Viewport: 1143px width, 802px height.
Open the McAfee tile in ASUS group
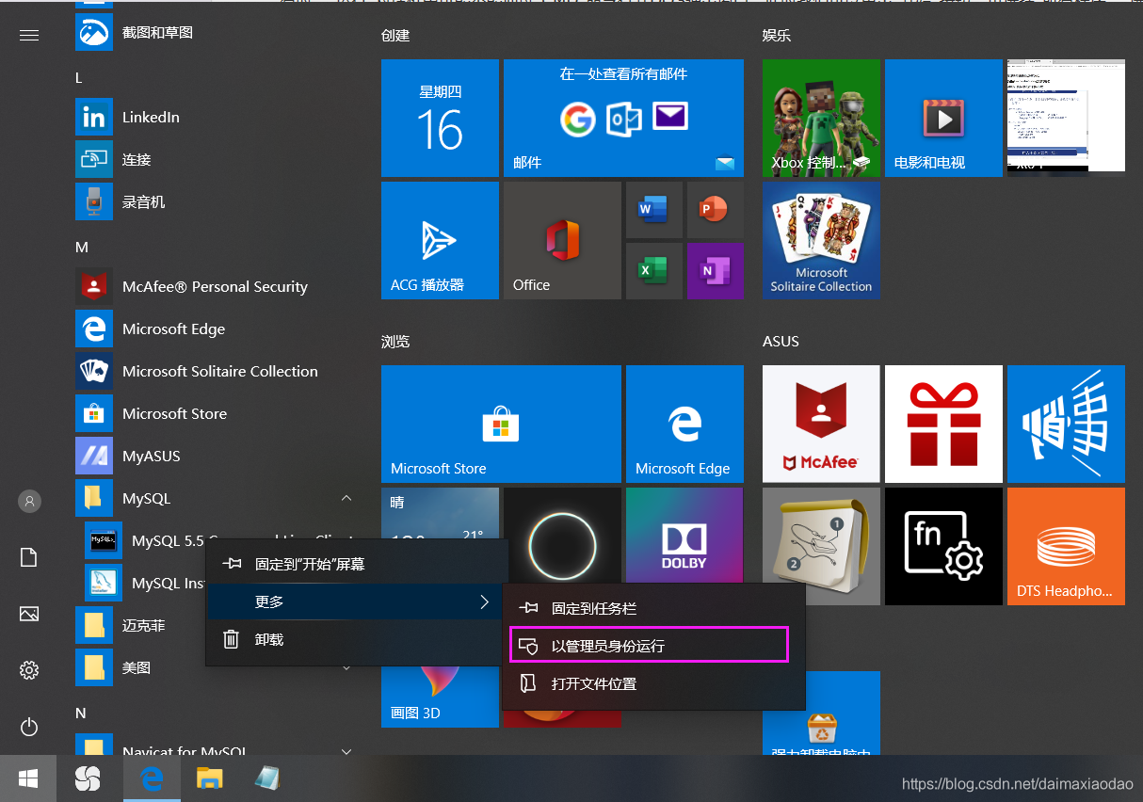click(821, 424)
